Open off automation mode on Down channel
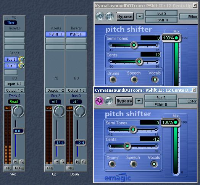The height and width of the screenshot is (185, 200). pyautogui.click(x=76, y=102)
